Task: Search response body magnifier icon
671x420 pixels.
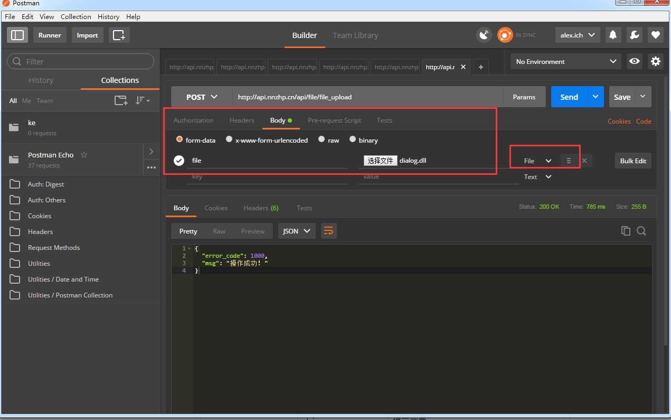Action: pyautogui.click(x=641, y=231)
